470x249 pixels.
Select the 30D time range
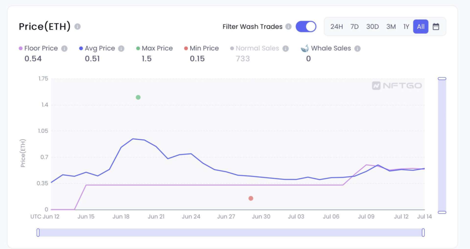click(x=373, y=27)
